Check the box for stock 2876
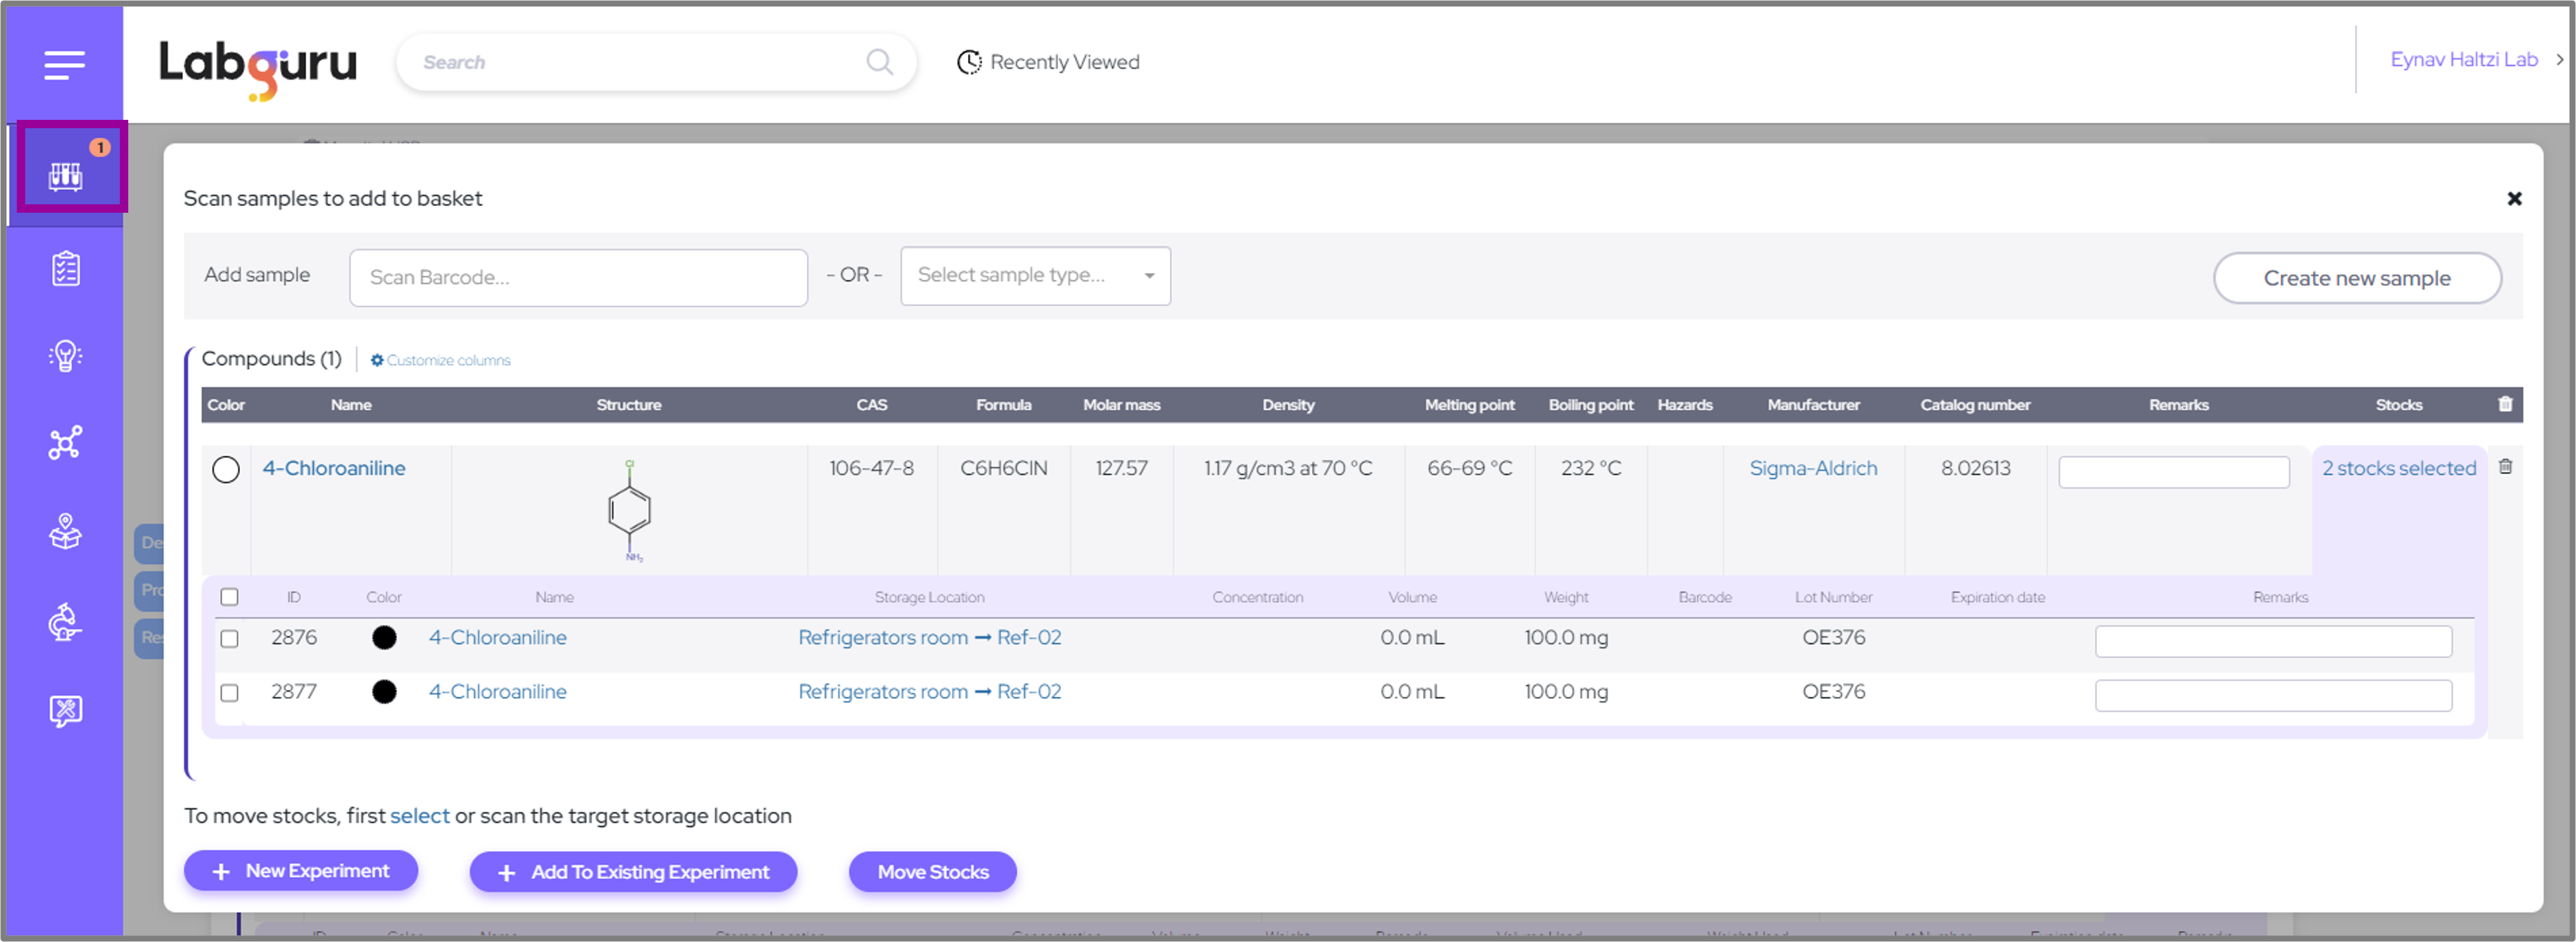2576x942 pixels. pyautogui.click(x=229, y=638)
